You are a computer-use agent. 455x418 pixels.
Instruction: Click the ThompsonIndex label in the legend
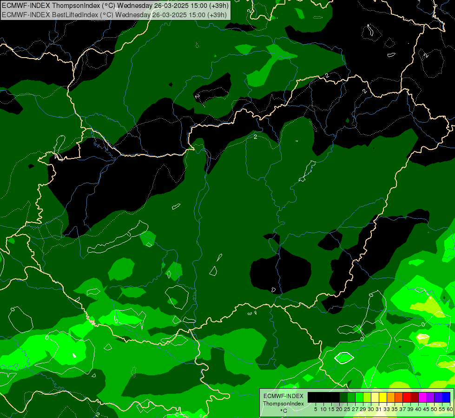pyautogui.click(x=284, y=404)
